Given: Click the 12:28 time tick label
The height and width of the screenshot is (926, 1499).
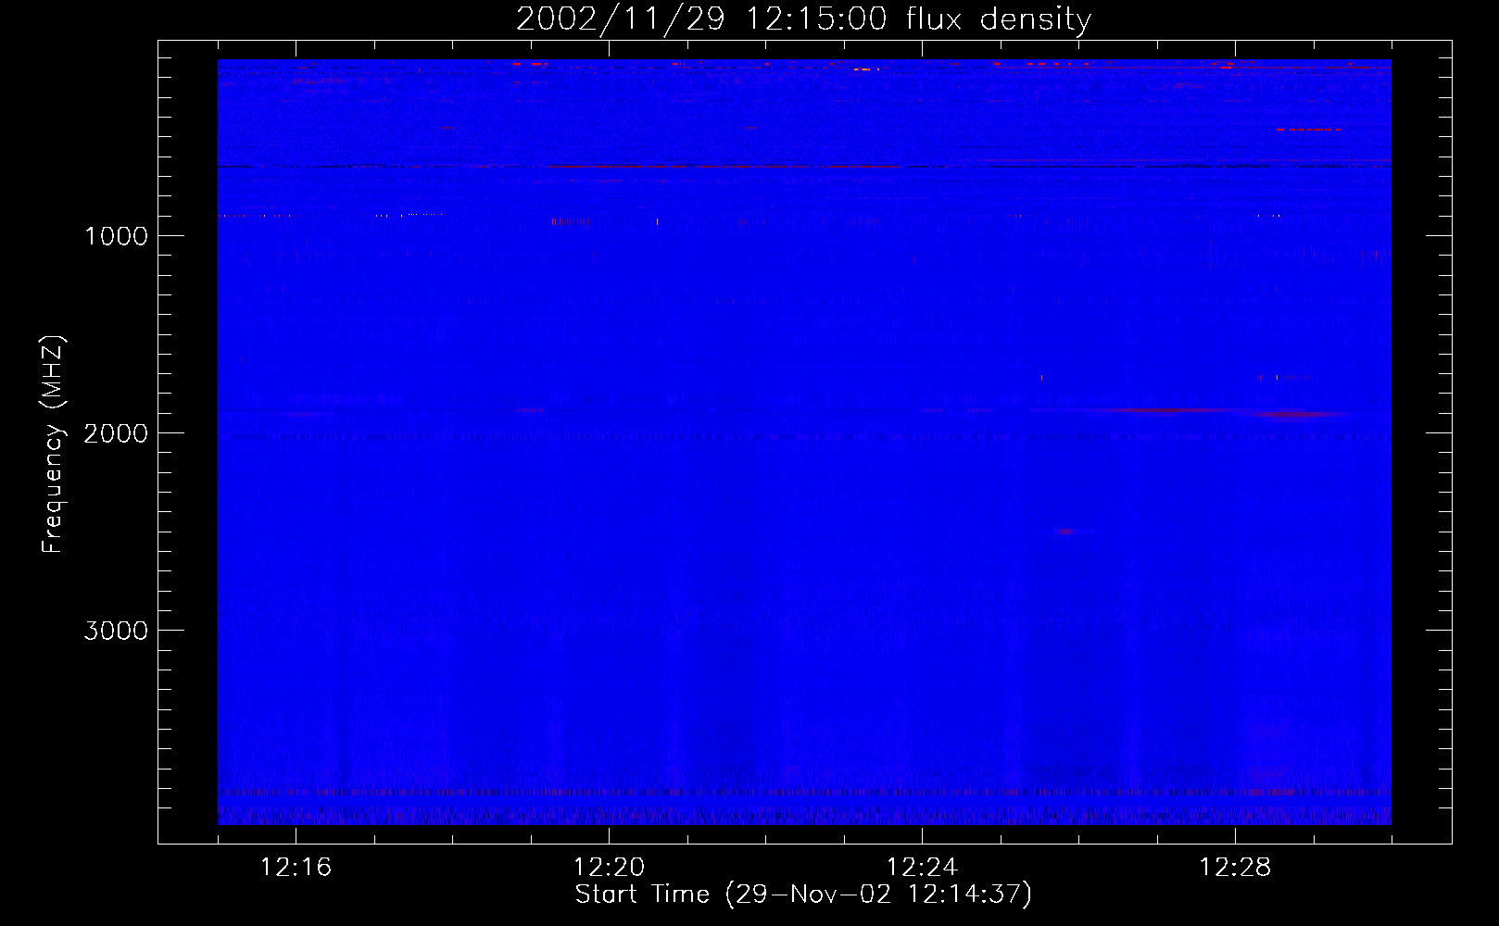Looking at the screenshot, I should coord(1235,868).
